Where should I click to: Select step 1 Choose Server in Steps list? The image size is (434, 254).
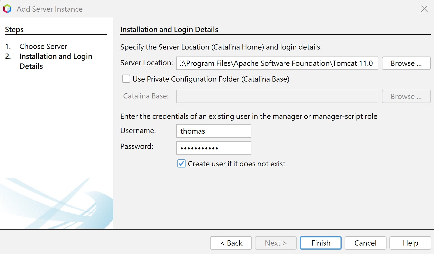coord(43,46)
